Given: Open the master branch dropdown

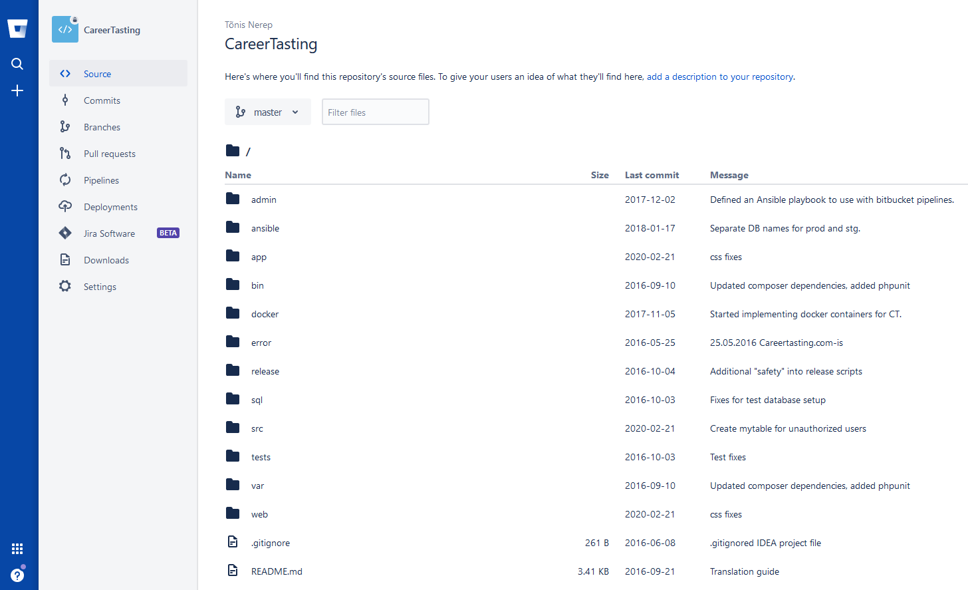Looking at the screenshot, I should pos(268,112).
